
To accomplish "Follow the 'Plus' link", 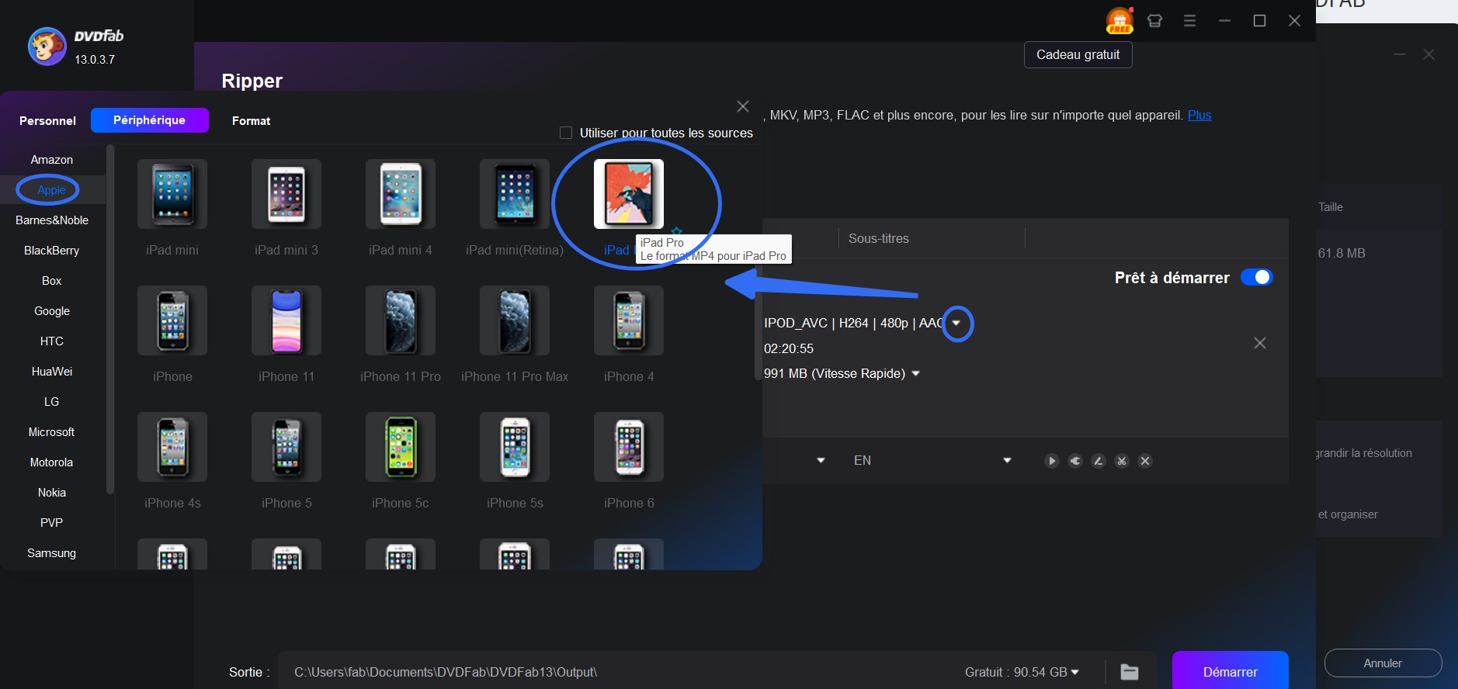I will point(1199,115).
